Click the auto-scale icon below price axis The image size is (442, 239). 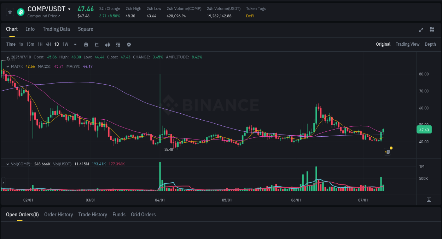coord(428,200)
